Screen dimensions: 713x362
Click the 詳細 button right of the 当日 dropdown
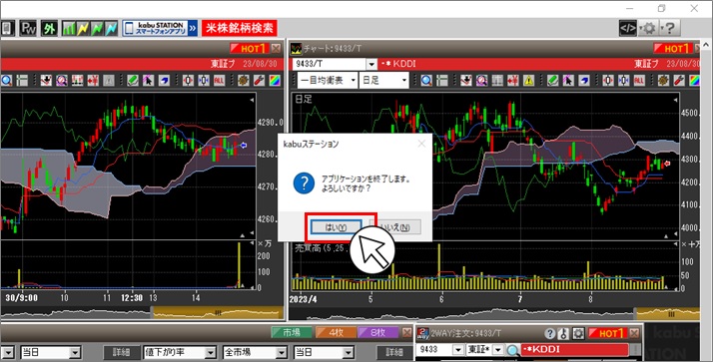394,352
